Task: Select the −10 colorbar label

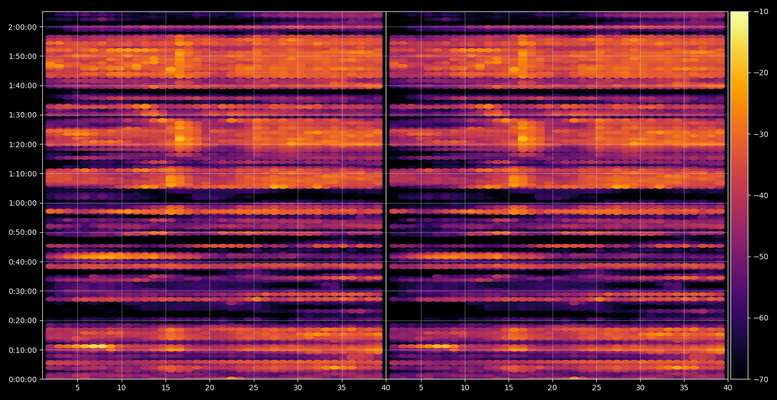Action: (760, 12)
